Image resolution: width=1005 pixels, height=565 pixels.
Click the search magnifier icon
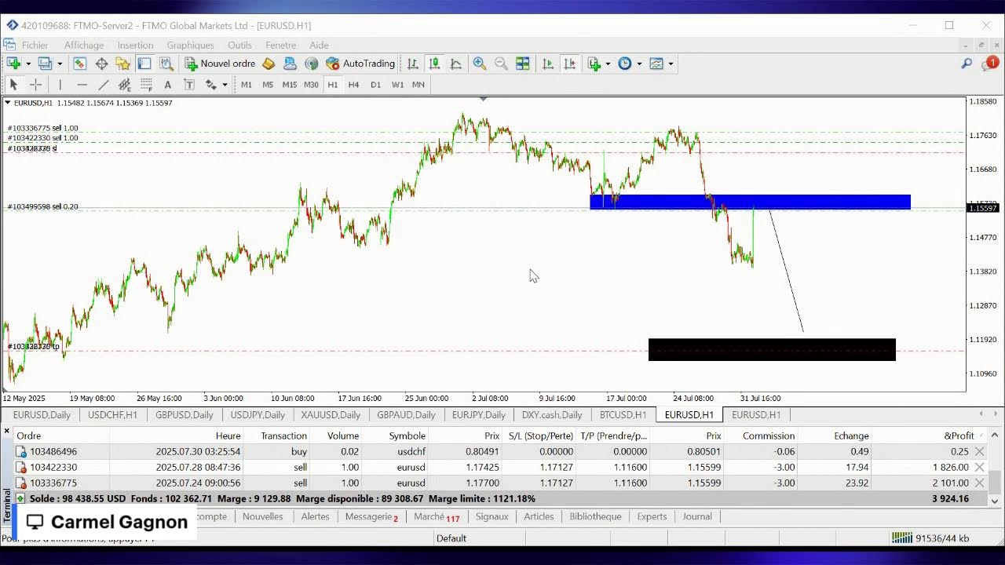(x=967, y=64)
